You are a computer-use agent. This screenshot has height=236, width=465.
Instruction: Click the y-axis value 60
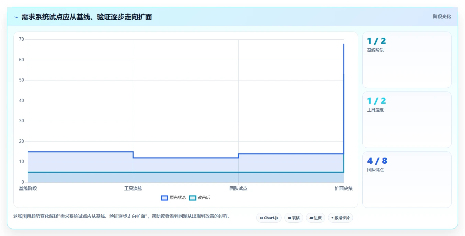[x=22, y=60]
